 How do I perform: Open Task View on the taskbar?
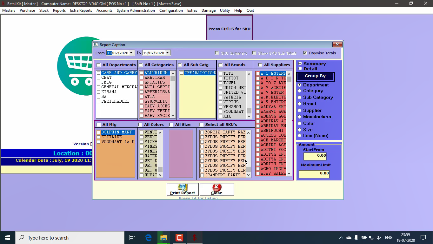click(132, 238)
